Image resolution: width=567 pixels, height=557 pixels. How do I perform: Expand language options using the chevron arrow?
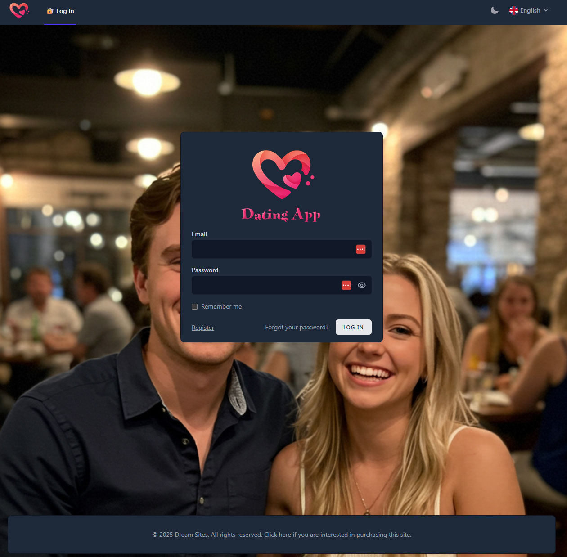[x=546, y=10]
